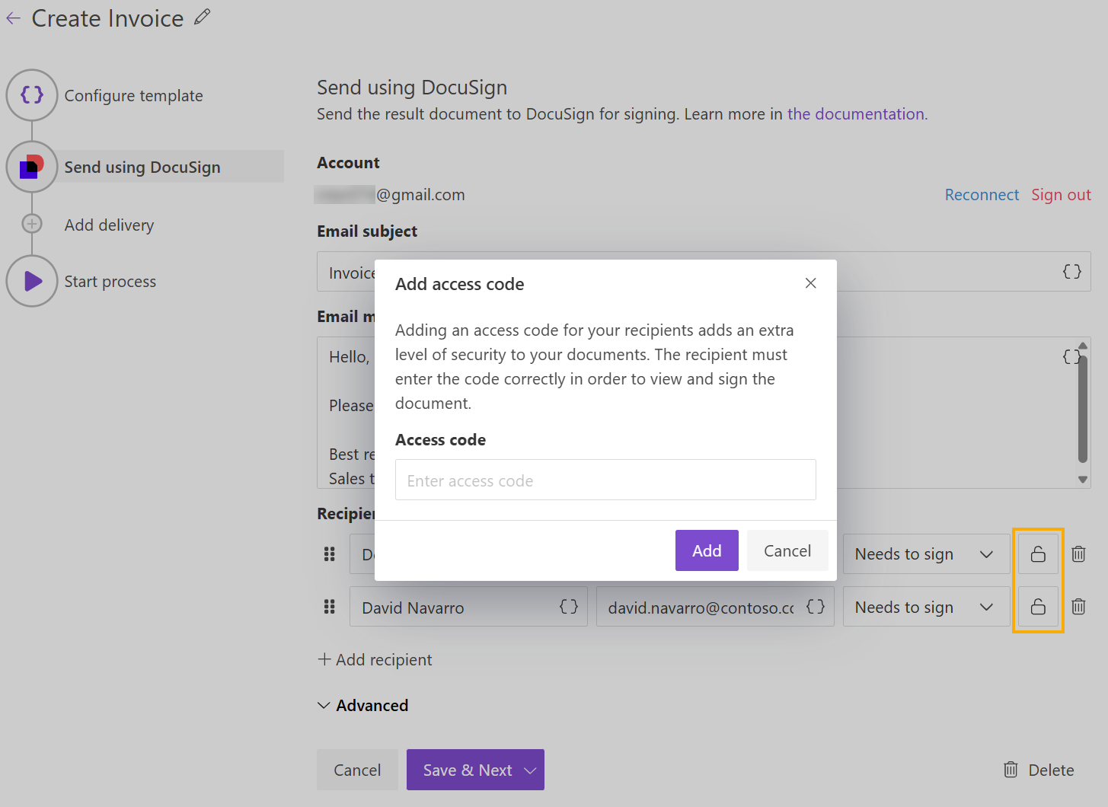Delete the first recipient with trash icon
The height and width of the screenshot is (807, 1108).
(x=1078, y=554)
